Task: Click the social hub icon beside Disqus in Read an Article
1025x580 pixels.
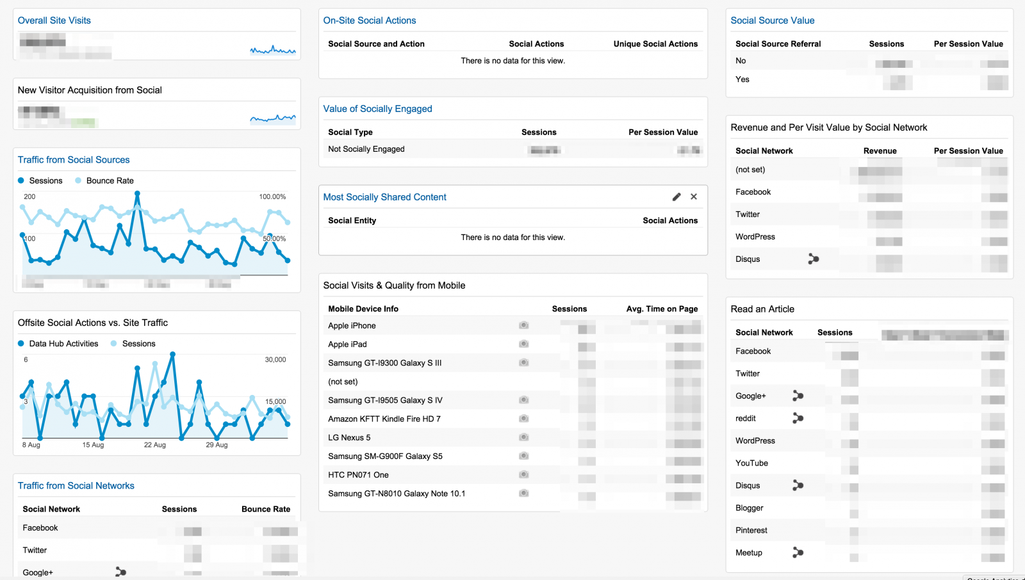Action: point(798,486)
